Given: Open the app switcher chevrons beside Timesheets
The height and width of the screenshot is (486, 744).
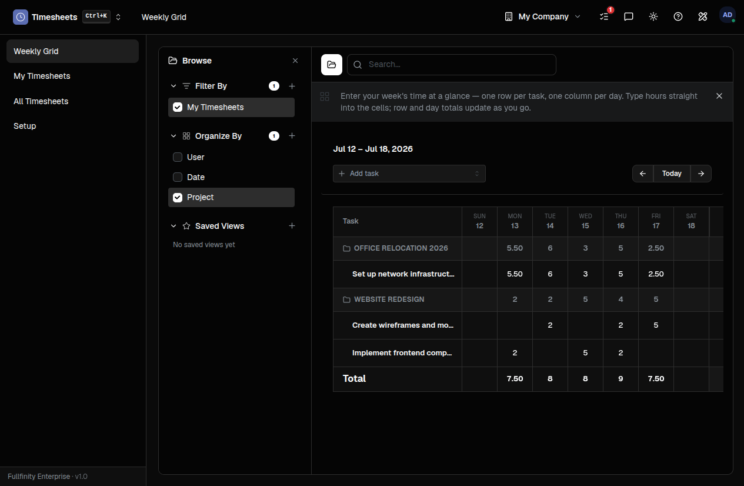Looking at the screenshot, I should tap(118, 17).
